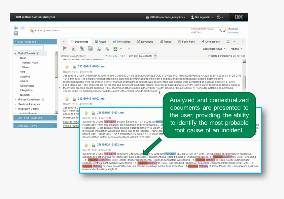Open the Time Series tab
284x199 pixels.
pyautogui.click(x=122, y=42)
